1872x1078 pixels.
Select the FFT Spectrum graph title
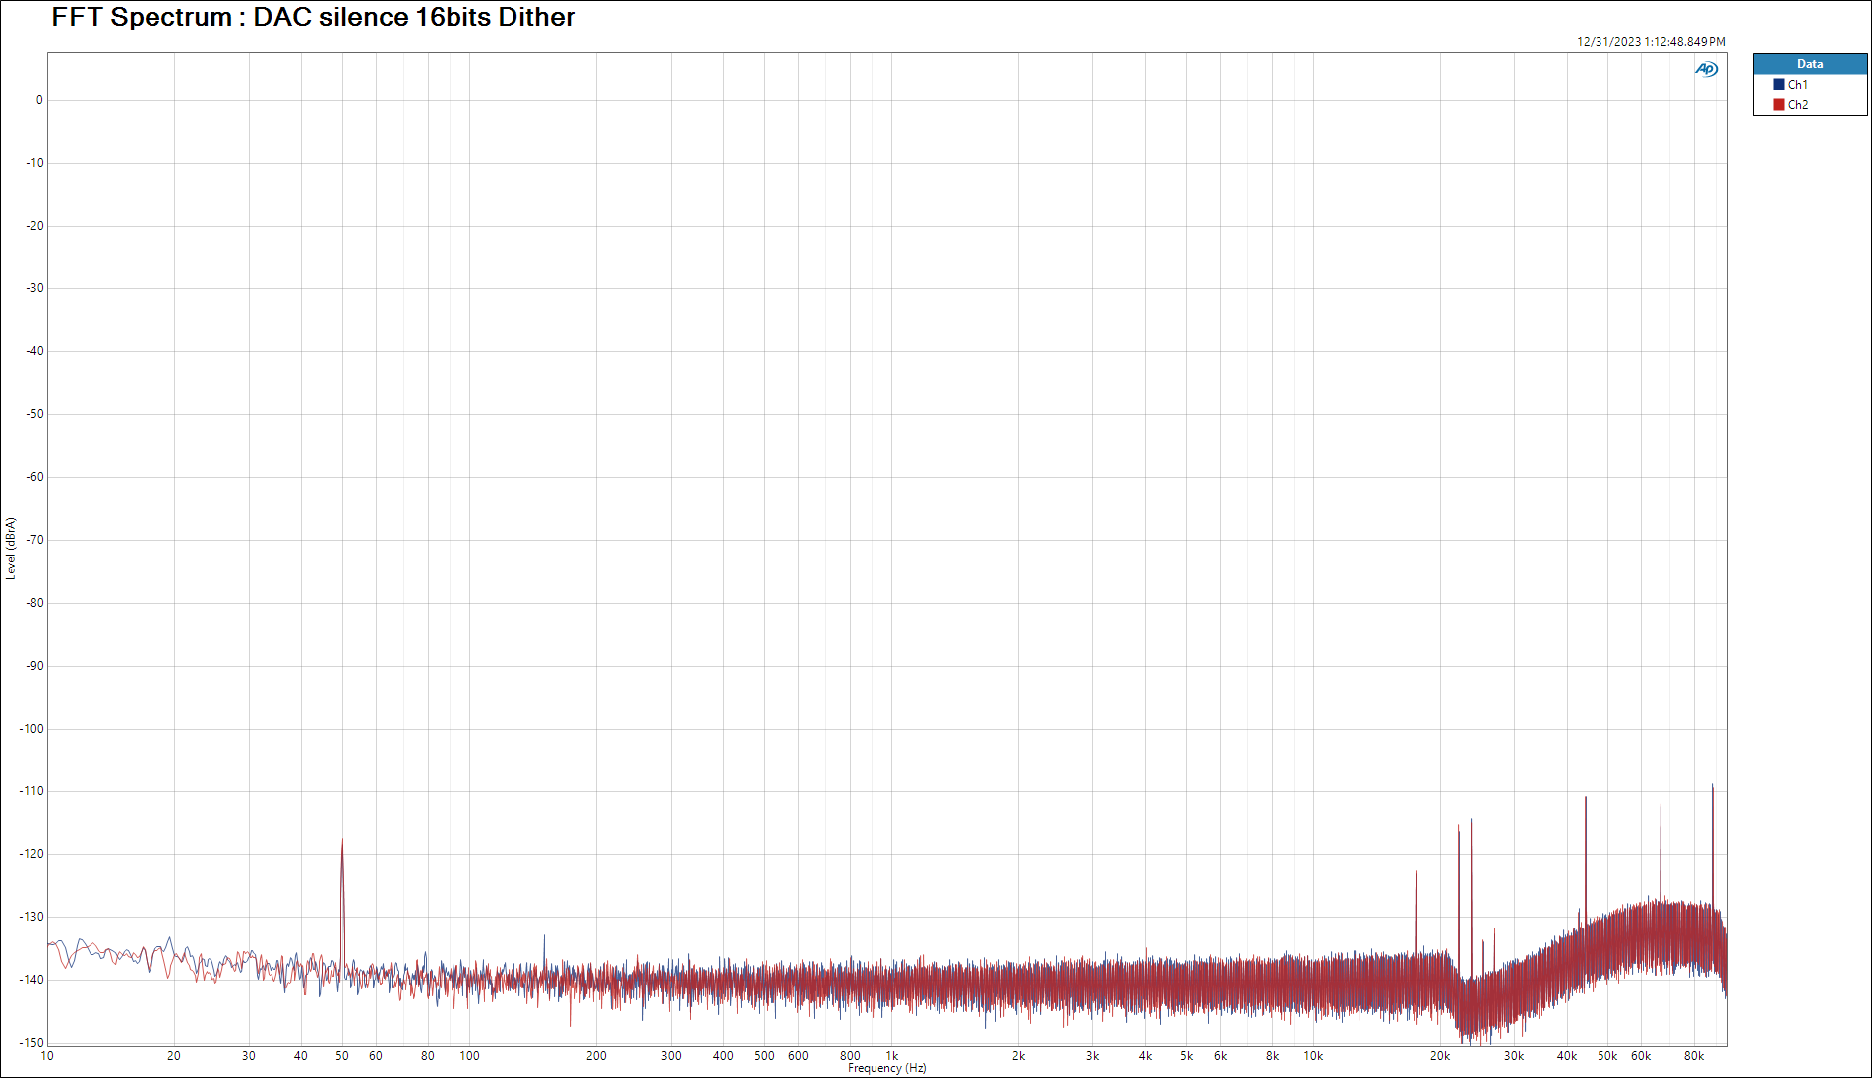(x=313, y=17)
